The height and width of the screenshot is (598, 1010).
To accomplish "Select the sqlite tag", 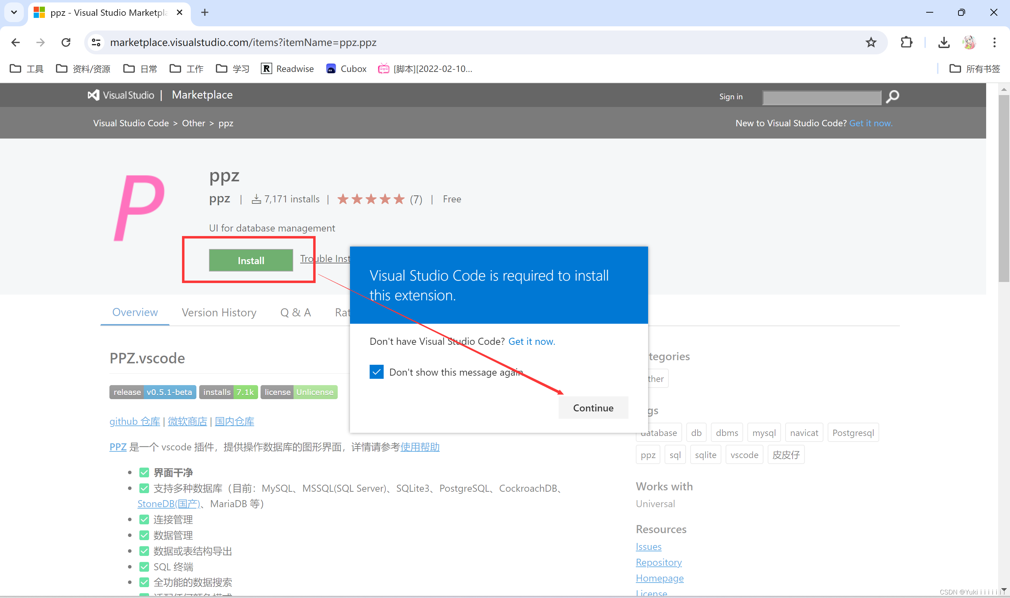I will tap(706, 455).
